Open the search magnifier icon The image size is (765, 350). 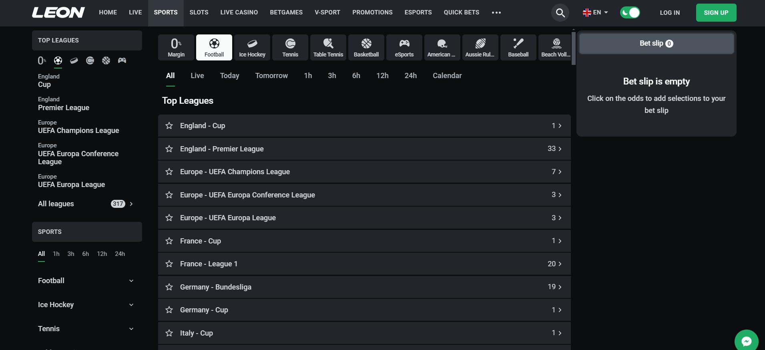(x=560, y=13)
